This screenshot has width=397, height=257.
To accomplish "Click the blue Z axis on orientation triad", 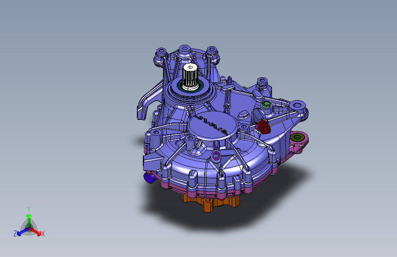I will pos(22,232).
